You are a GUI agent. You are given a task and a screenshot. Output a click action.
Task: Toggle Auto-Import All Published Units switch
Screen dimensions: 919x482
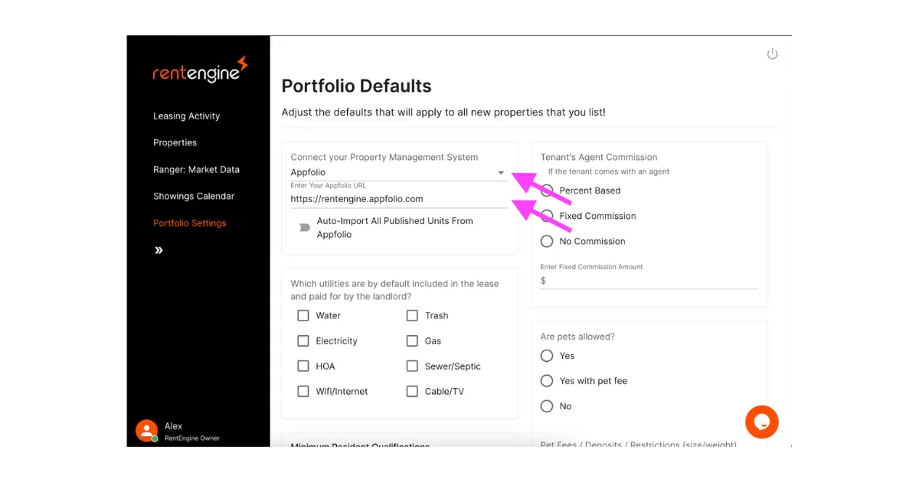tap(304, 227)
